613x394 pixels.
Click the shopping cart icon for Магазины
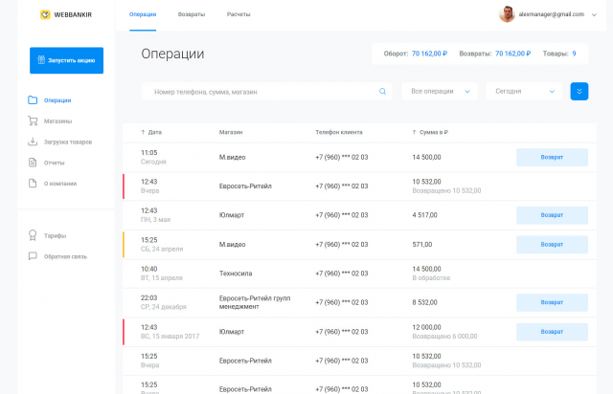pyautogui.click(x=33, y=120)
